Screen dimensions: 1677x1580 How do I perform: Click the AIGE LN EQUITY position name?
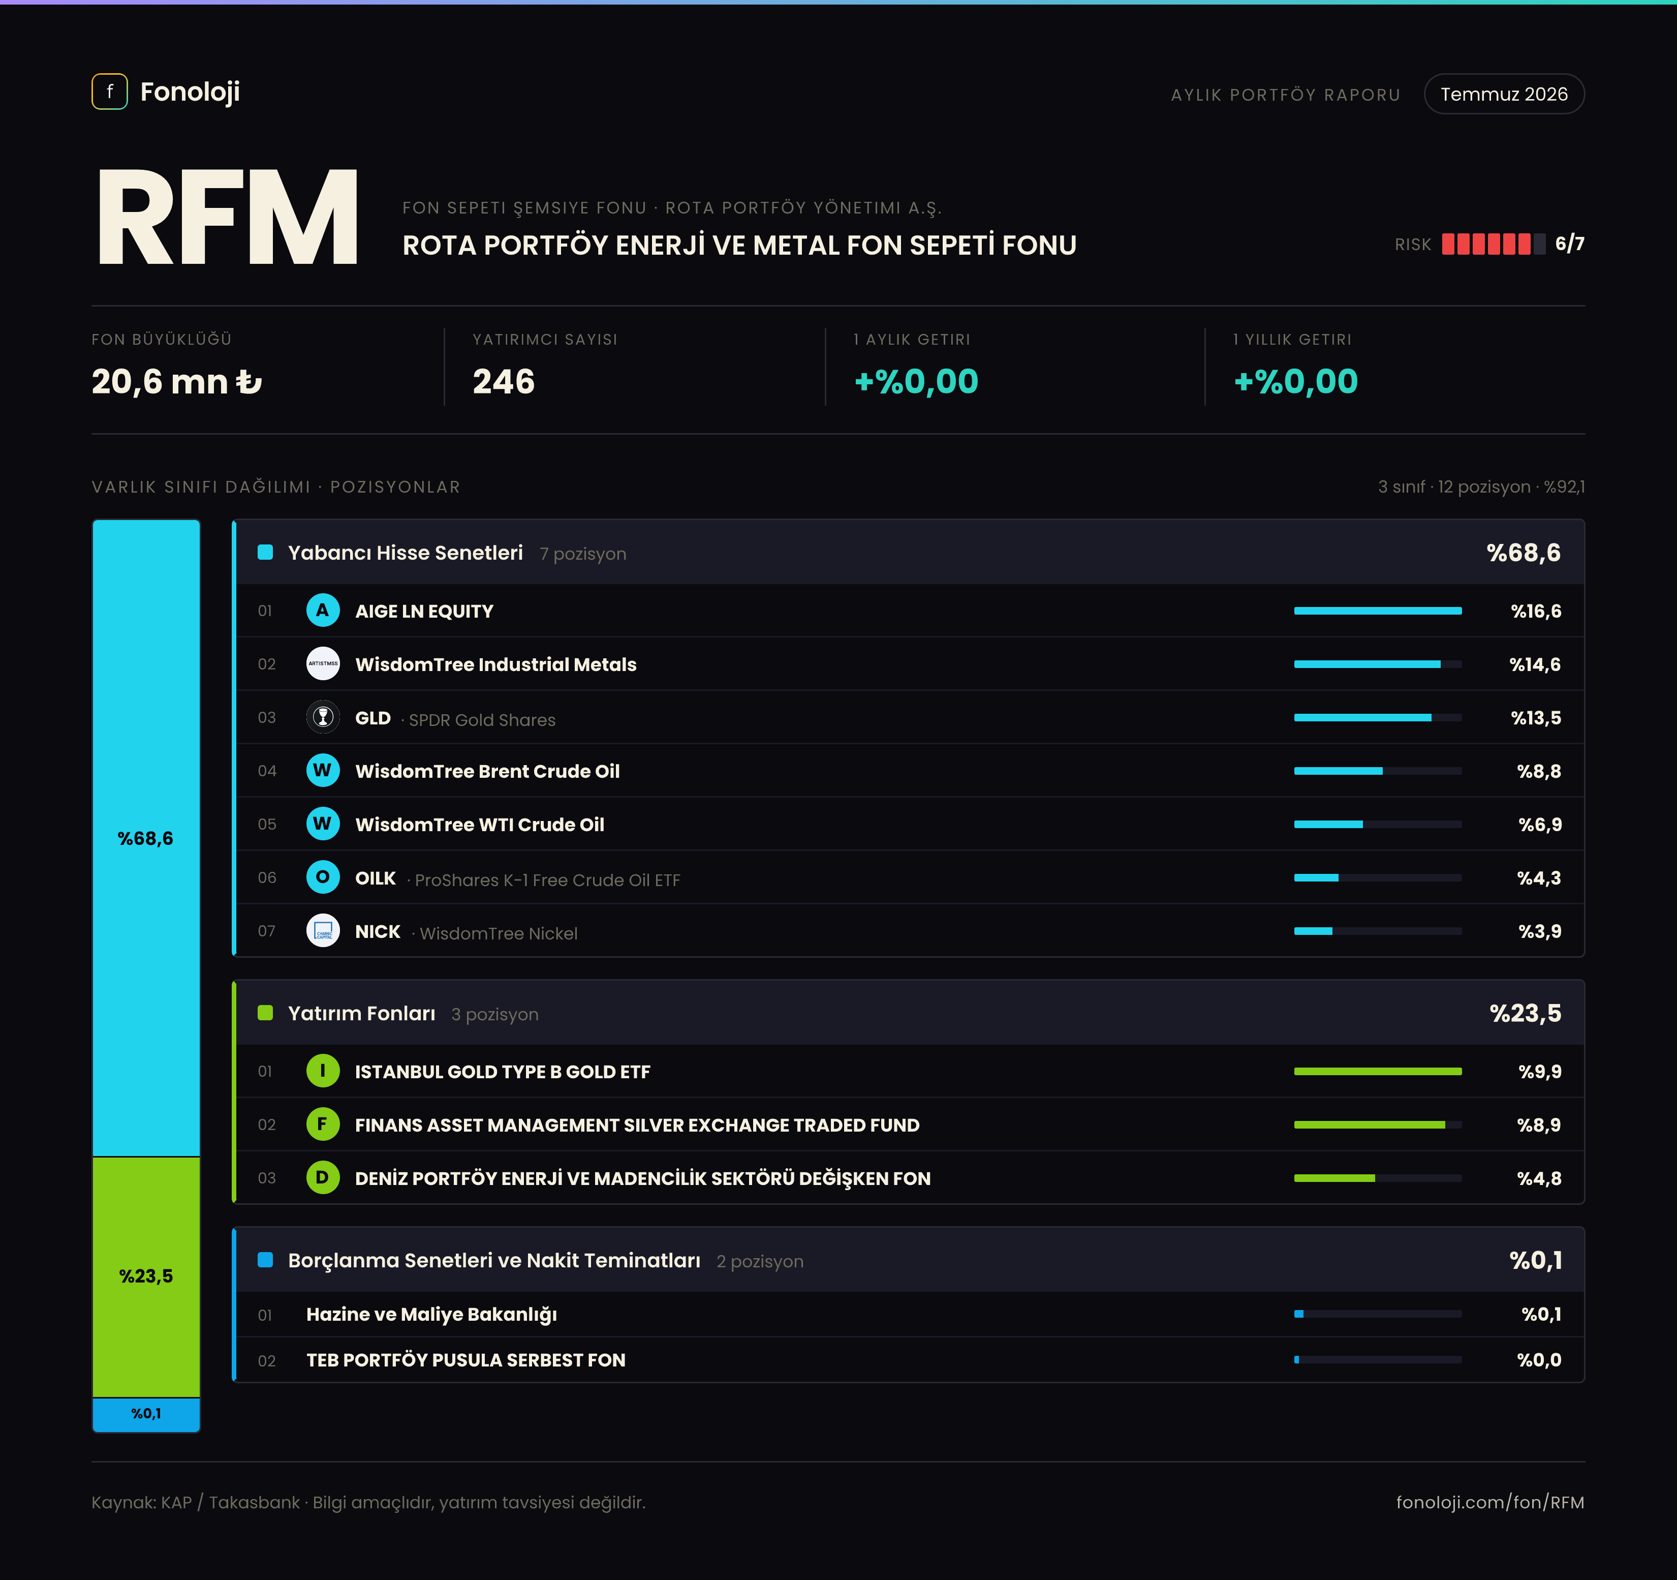point(424,611)
